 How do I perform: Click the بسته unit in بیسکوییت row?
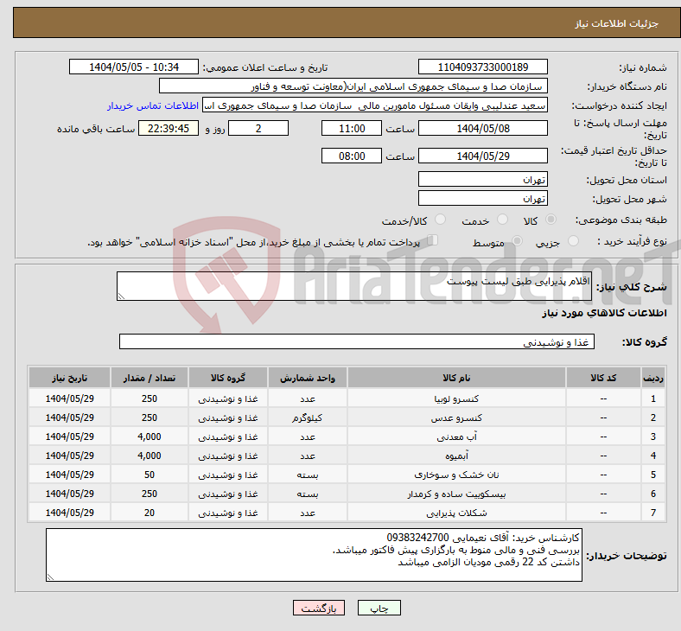coord(308,494)
